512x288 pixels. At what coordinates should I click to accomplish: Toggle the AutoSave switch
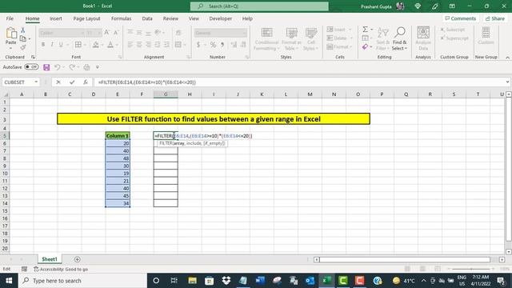[31, 67]
